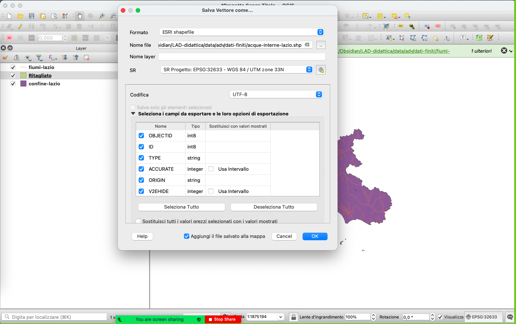Collapse the Seleziona i campi da esportare section
516x324 pixels.
click(x=133, y=114)
